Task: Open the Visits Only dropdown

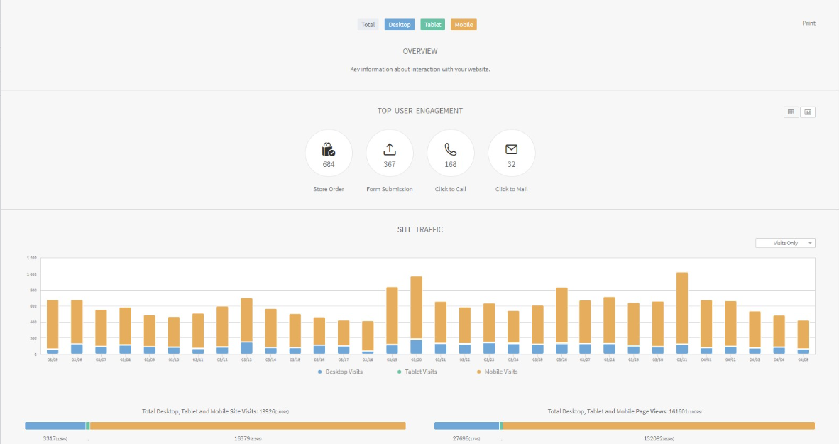Action: click(x=785, y=243)
